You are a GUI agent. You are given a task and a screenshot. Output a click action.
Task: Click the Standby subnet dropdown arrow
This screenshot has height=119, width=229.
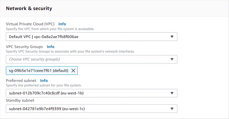[x=172, y=109]
